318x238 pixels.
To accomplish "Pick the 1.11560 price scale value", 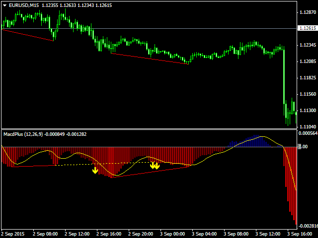I will tap(308, 94).
